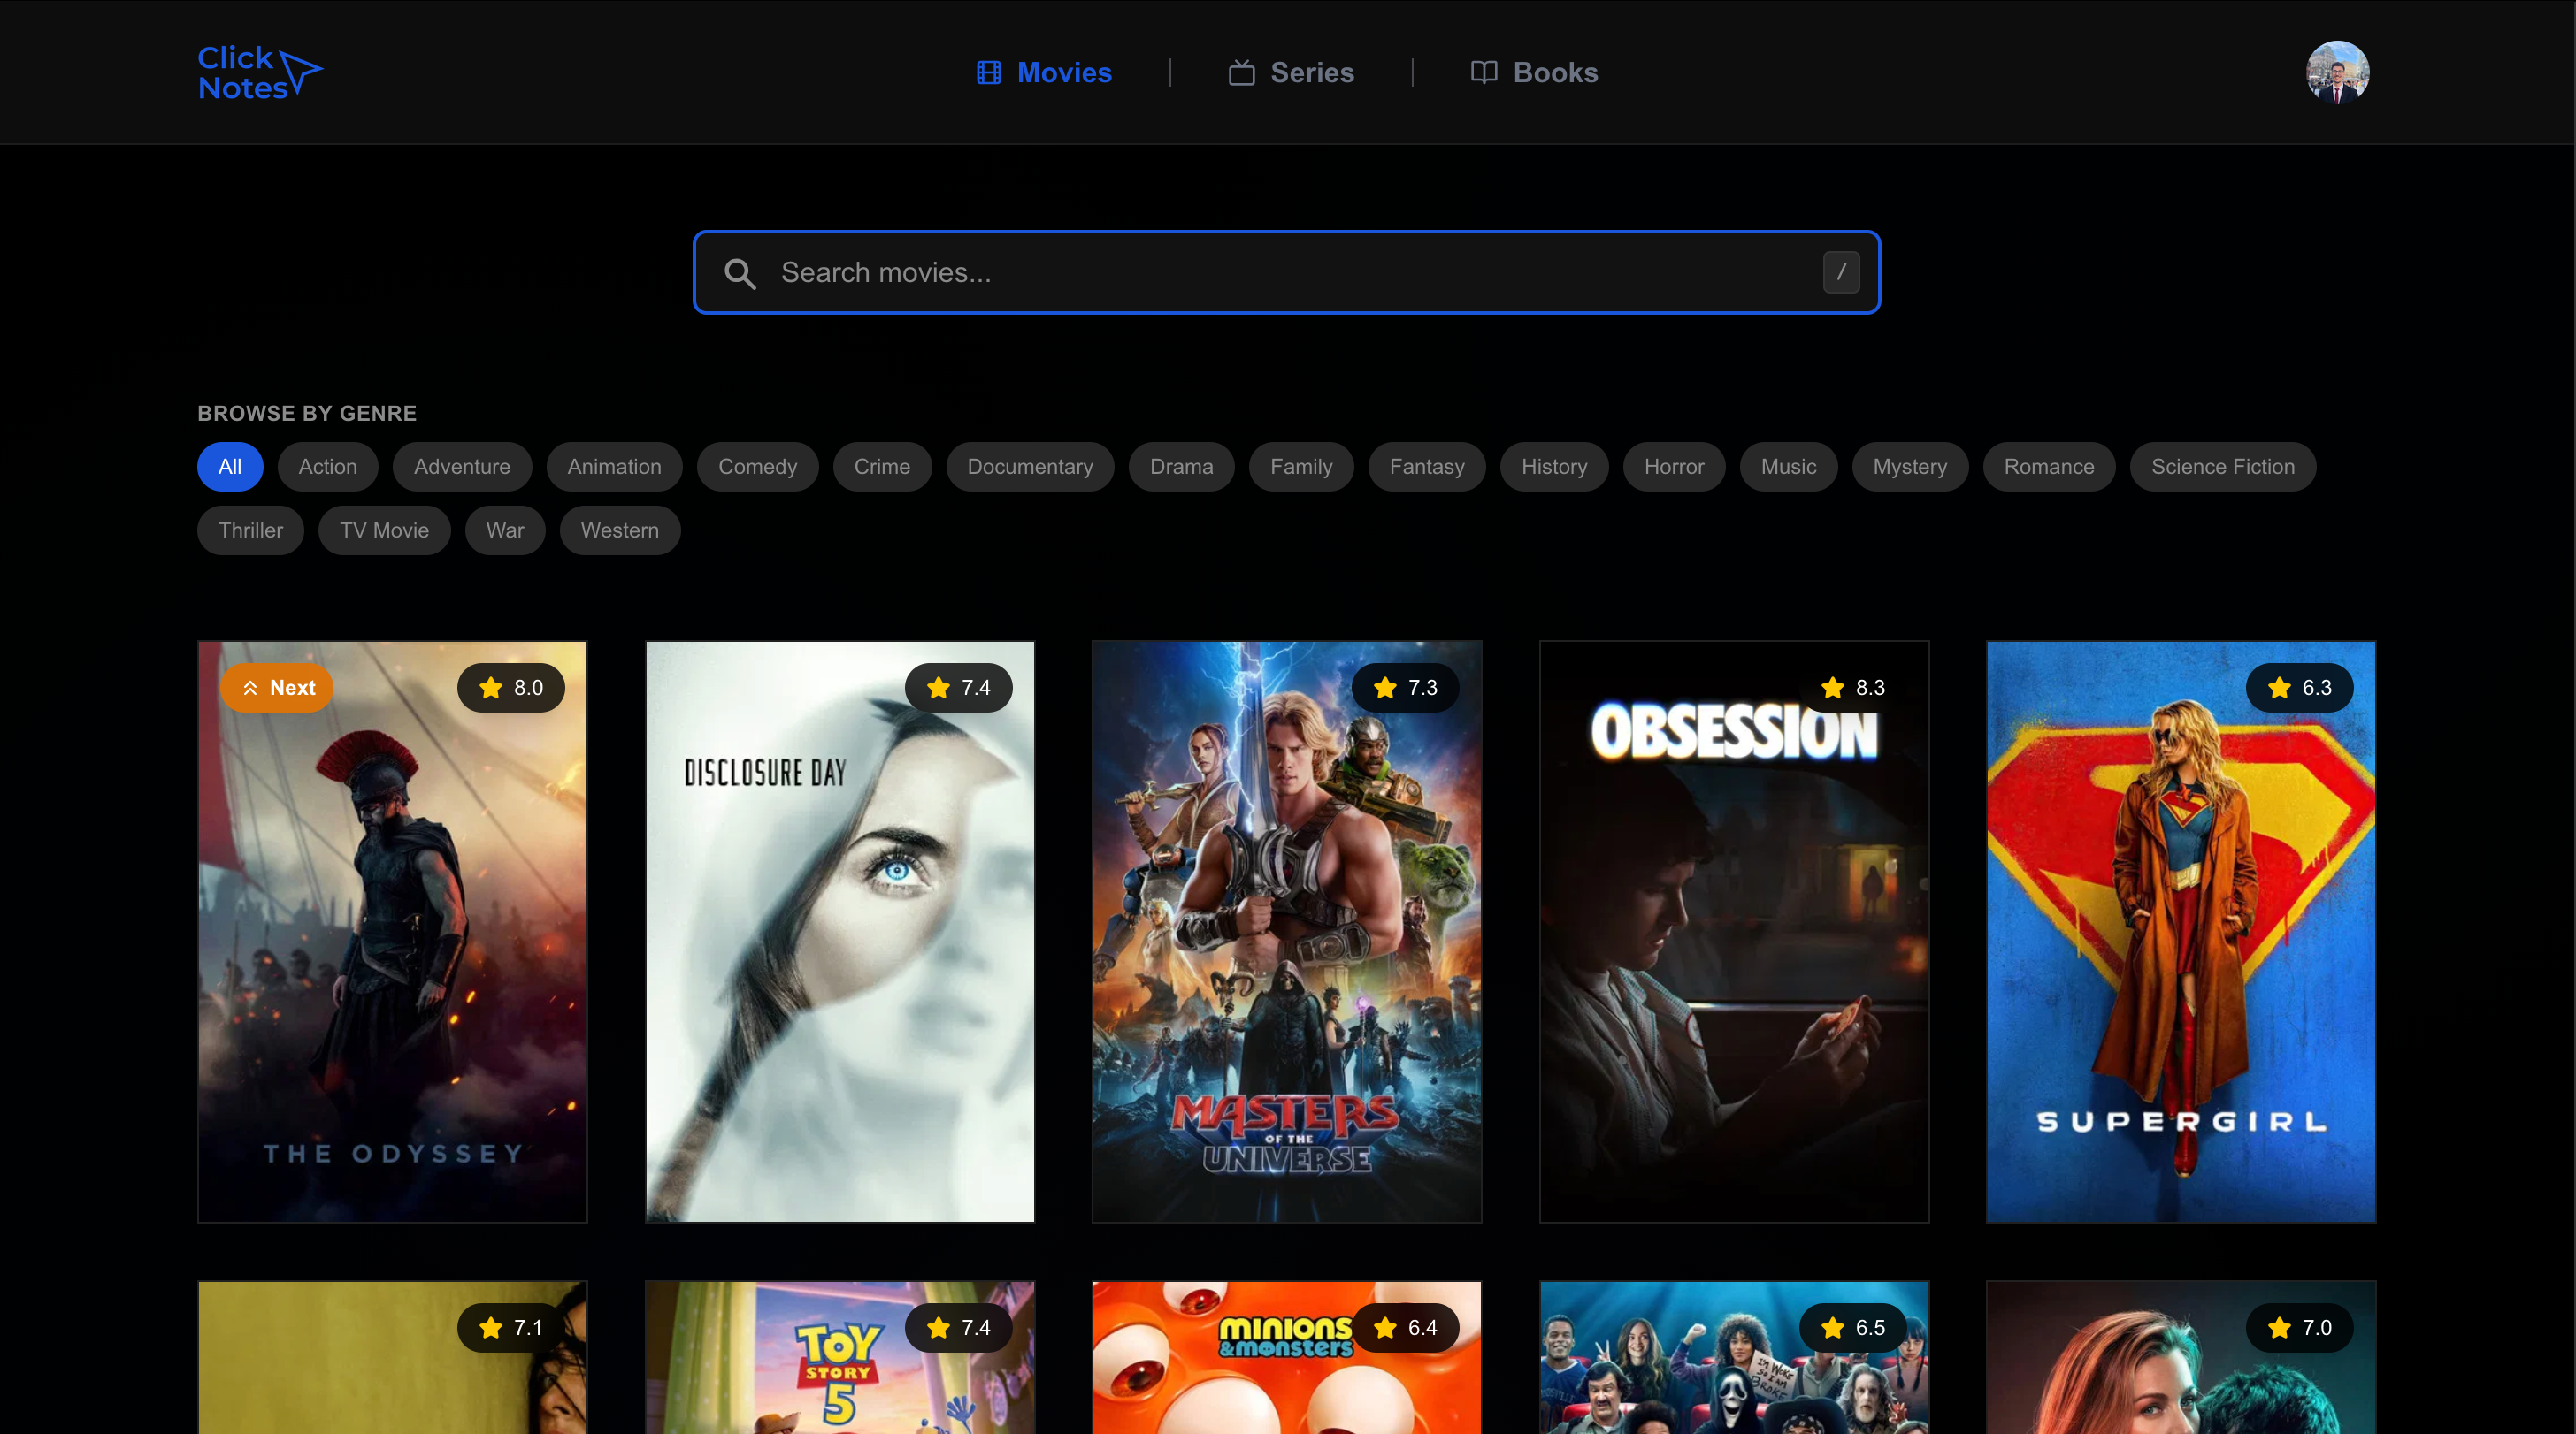2576x1434 pixels.
Task: Open the user profile avatar
Action: [x=2337, y=72]
